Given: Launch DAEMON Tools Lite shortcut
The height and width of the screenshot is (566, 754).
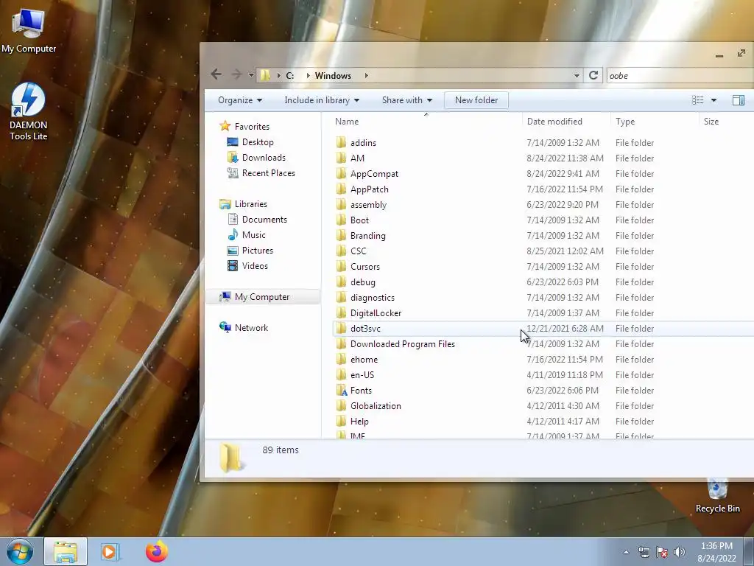Looking at the screenshot, I should point(29,112).
